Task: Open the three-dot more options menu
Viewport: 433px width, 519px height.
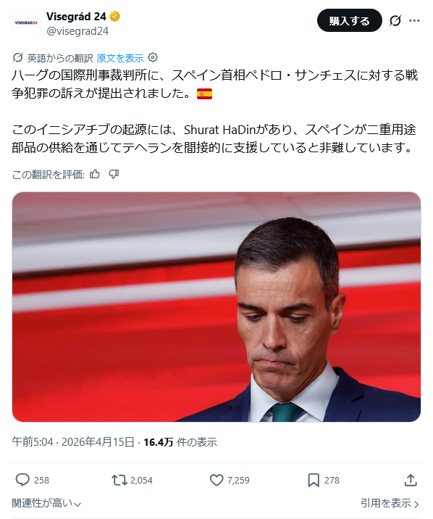Action: pos(414,20)
